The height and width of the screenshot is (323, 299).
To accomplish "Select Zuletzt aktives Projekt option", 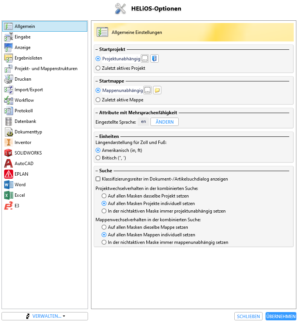I will tap(98, 68).
